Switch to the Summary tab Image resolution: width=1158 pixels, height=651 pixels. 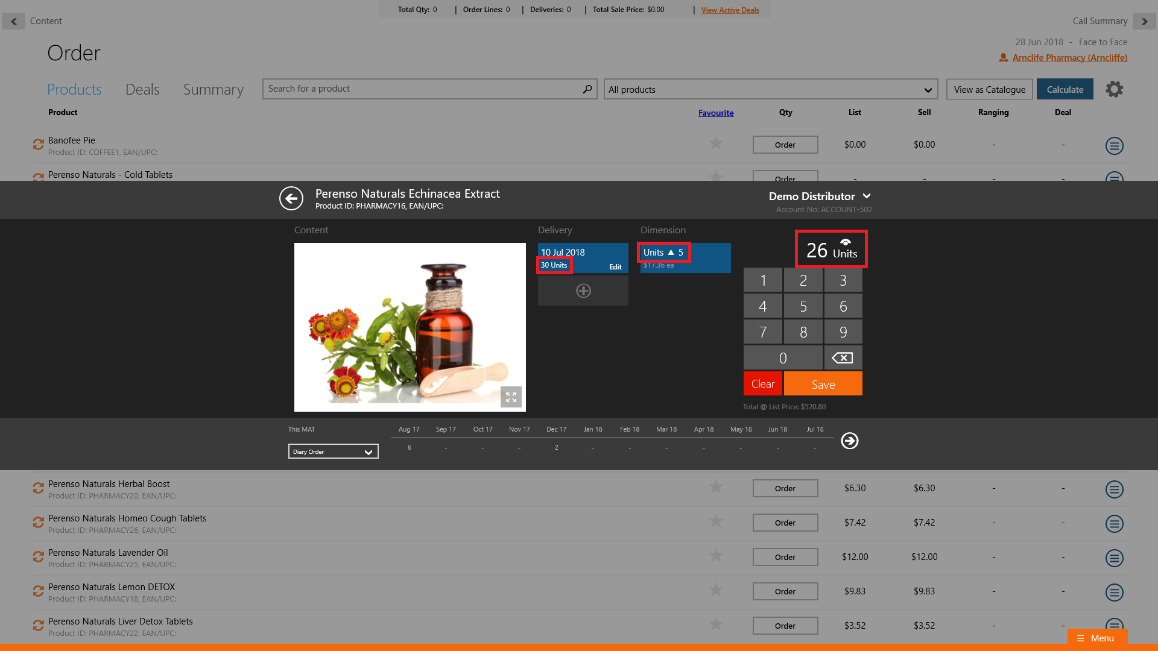(x=213, y=90)
